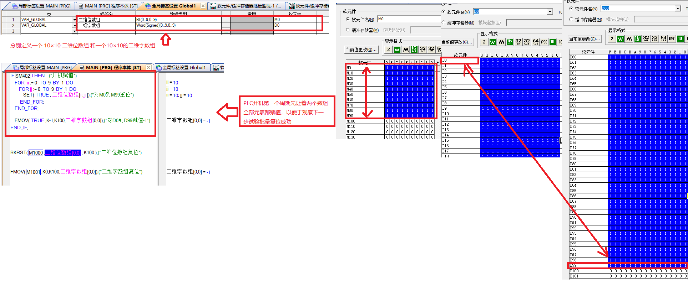
Task: Select 16-bit format icon in D0 monitor panel
Action: 510,42
